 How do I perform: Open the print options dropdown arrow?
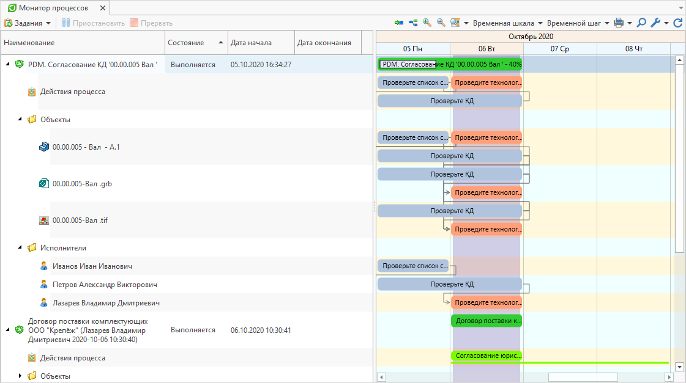pyautogui.click(x=630, y=23)
